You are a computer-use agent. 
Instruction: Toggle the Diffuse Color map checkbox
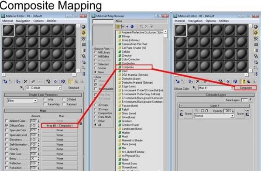click(x=7, y=126)
